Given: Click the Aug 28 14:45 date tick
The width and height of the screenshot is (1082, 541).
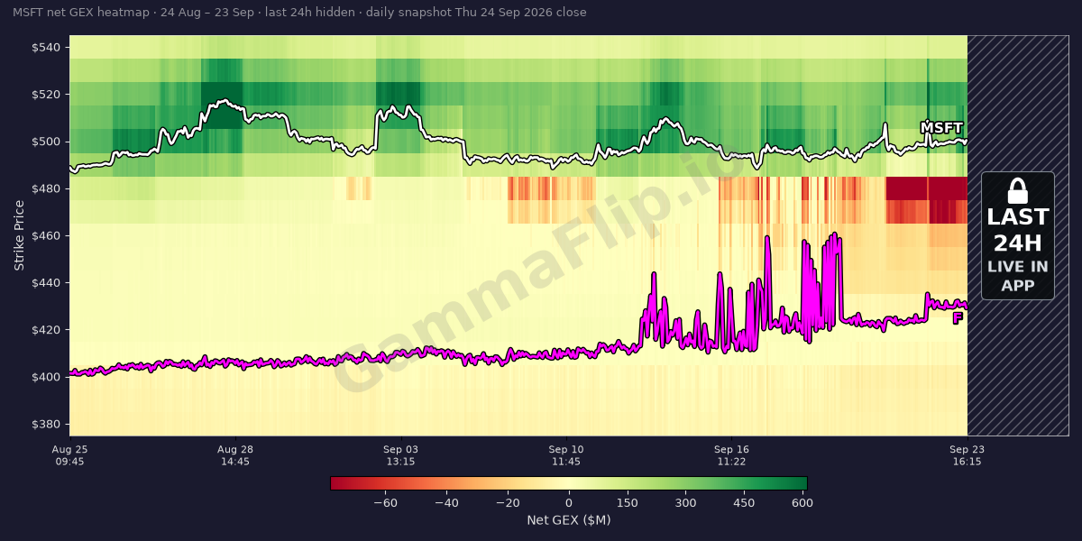Looking at the screenshot, I should click(235, 455).
